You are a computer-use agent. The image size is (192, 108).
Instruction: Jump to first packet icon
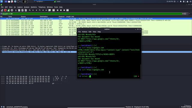43,10
